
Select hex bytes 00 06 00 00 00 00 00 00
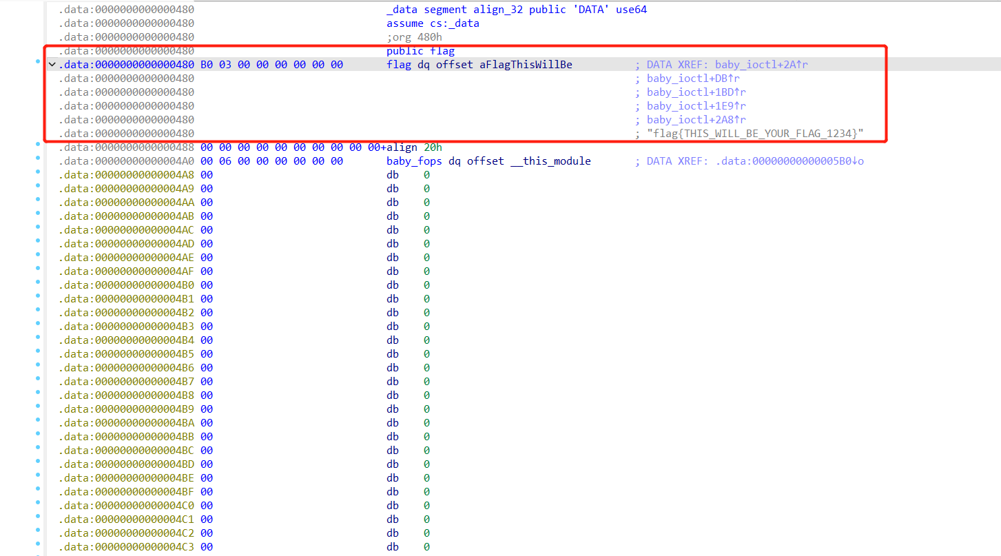click(271, 161)
